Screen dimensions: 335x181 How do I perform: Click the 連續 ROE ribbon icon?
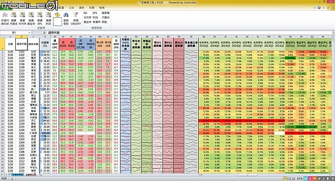coord(48,19)
